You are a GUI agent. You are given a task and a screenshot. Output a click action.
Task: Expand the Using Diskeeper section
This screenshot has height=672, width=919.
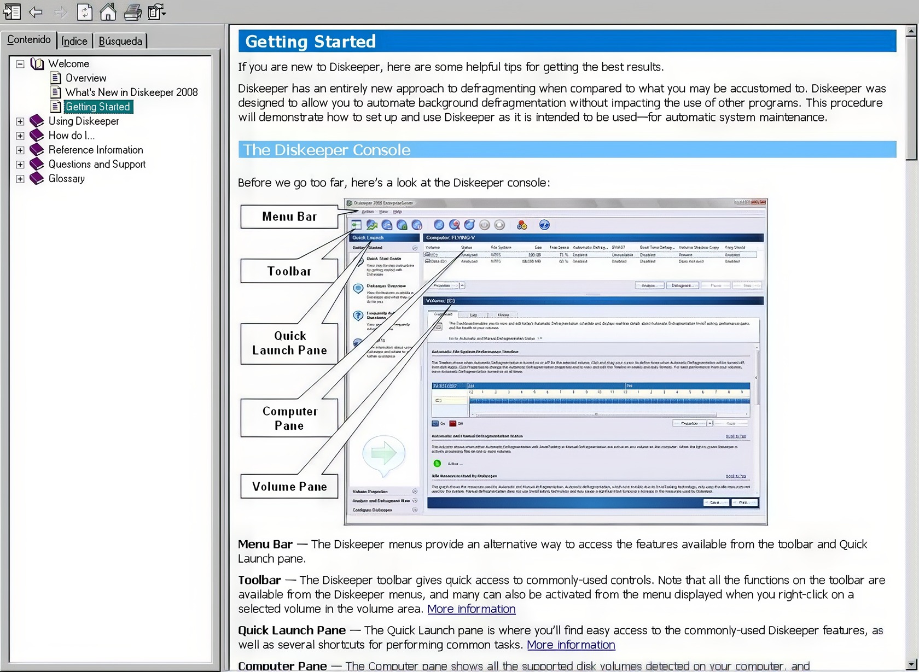point(20,121)
